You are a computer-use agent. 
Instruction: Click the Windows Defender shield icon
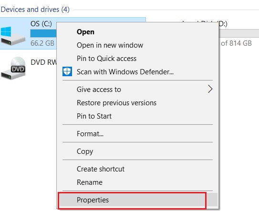[x=67, y=71]
